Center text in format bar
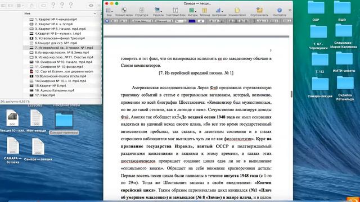The width and height of the screenshot is (360, 202). coord(236,21)
